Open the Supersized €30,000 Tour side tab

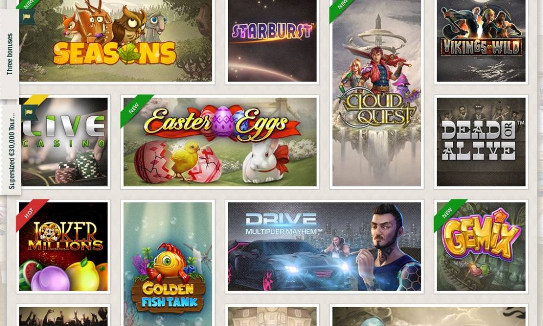pyautogui.click(x=10, y=150)
